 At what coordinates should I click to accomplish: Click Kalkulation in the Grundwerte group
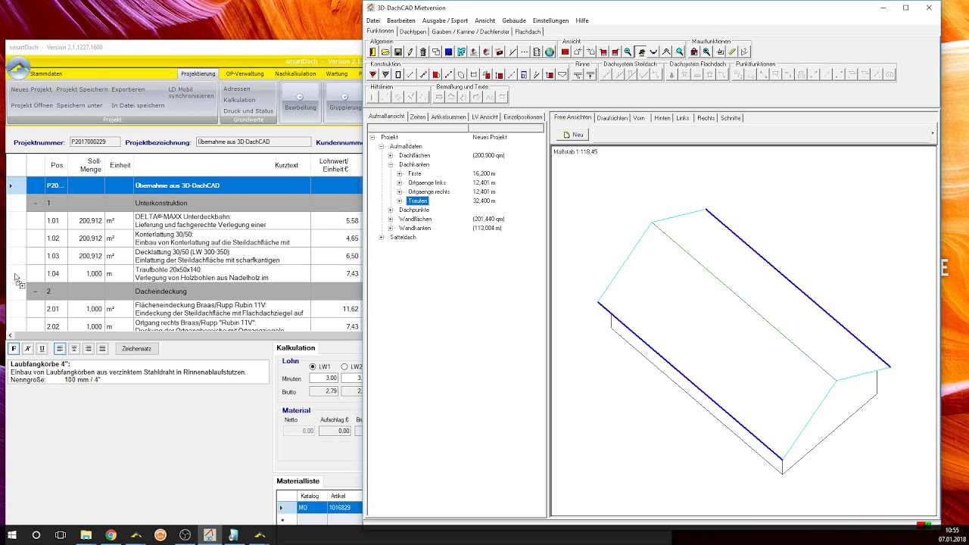(x=239, y=100)
